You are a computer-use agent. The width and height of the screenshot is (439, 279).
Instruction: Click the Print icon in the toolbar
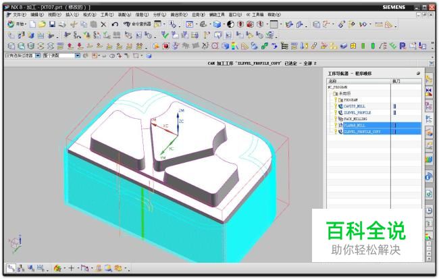(62, 24)
